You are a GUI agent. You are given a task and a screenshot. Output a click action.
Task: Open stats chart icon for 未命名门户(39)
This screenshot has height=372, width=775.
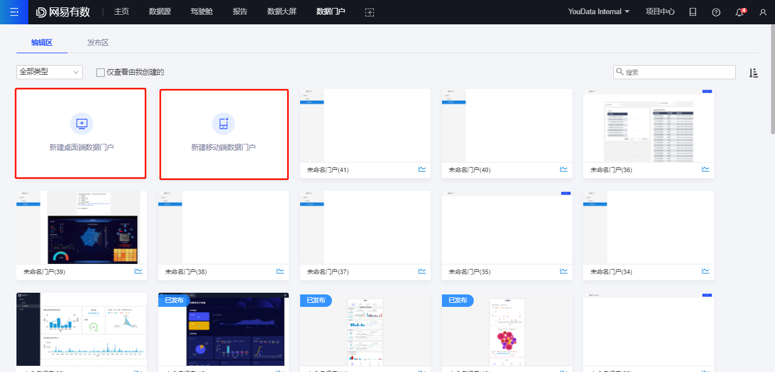(138, 271)
